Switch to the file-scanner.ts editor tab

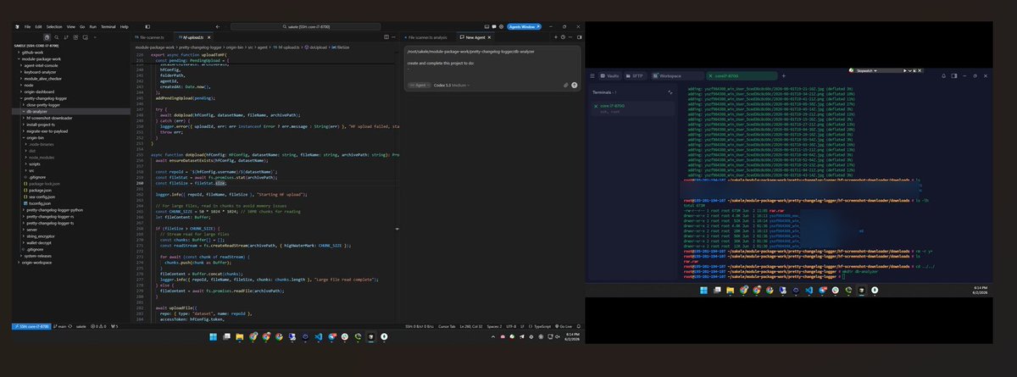151,37
